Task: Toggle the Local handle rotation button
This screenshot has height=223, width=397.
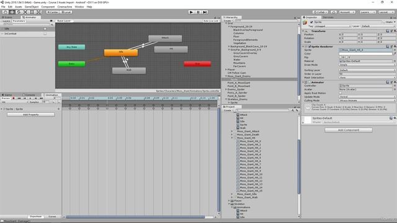Action: (66, 12)
